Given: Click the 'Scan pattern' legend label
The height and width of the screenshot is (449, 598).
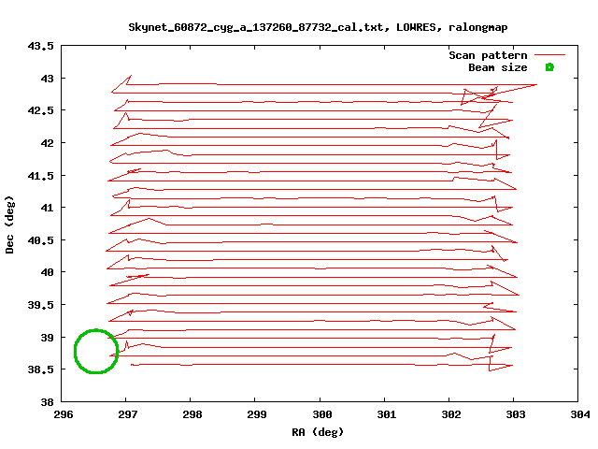Looking at the screenshot, I should [x=488, y=55].
